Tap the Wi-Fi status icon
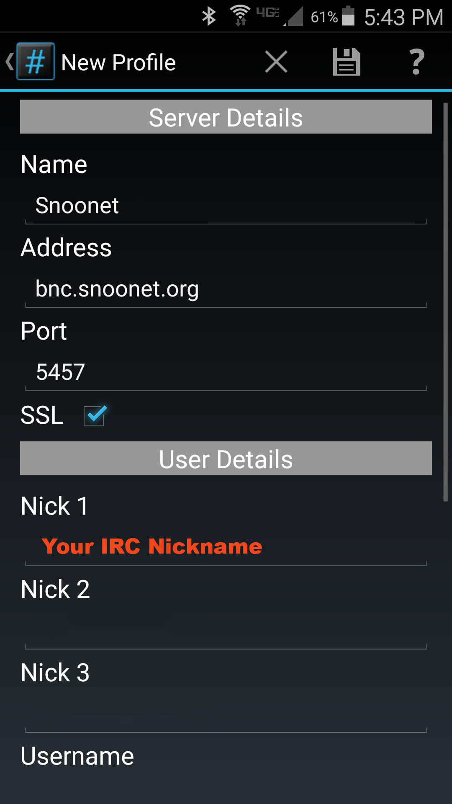452x804 pixels. tap(240, 16)
